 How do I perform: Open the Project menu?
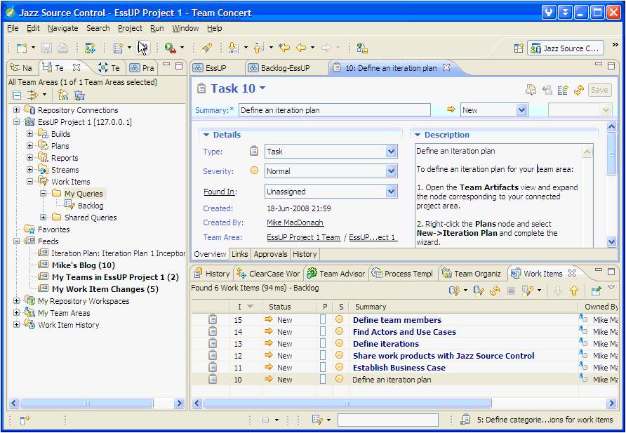[130, 28]
